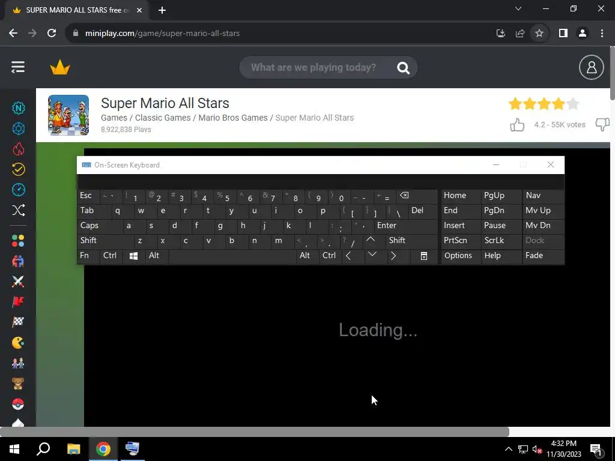This screenshot has height=461, width=615.
Task: Toggle right Shift key on On-Screen Keyboard
Action: pos(411,240)
